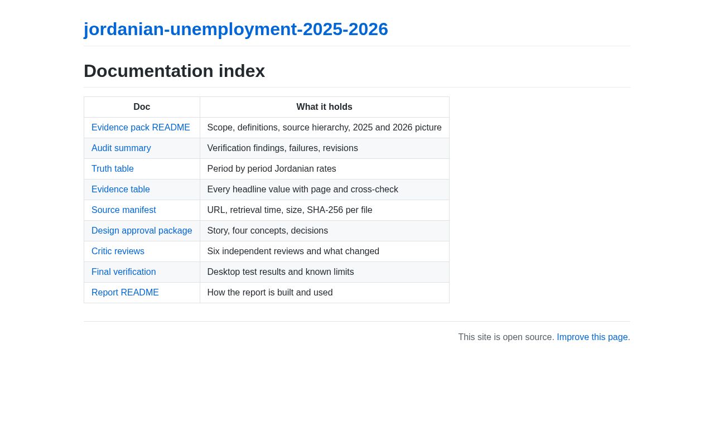Click the What it holds column header
This screenshot has height=446, width=714.
[x=325, y=107]
